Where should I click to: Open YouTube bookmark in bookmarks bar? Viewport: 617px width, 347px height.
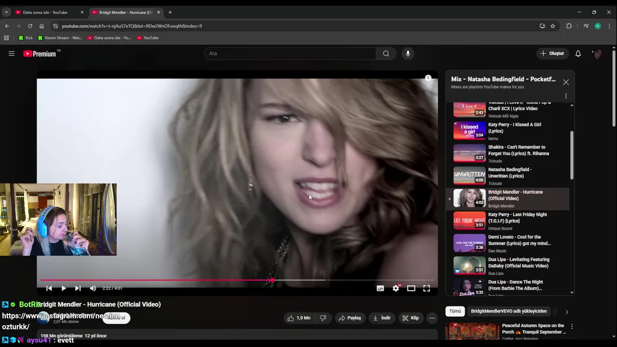coord(148,38)
